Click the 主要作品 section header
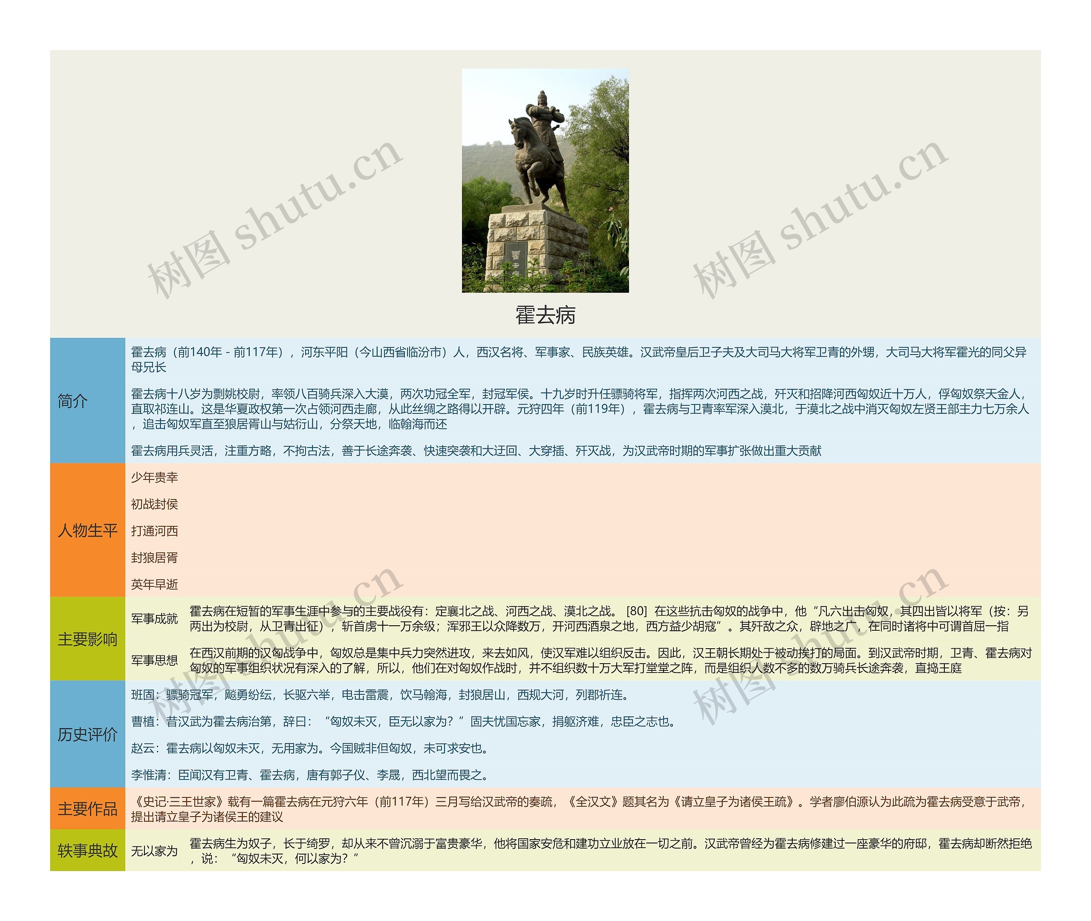Viewport: 1091px width, 921px height. tap(87, 809)
